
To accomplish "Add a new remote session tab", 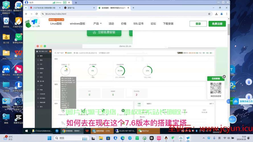I will coord(76,3).
